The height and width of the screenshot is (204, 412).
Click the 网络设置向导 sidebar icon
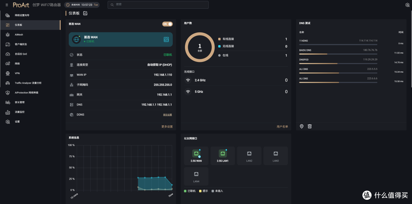(x=8, y=15)
